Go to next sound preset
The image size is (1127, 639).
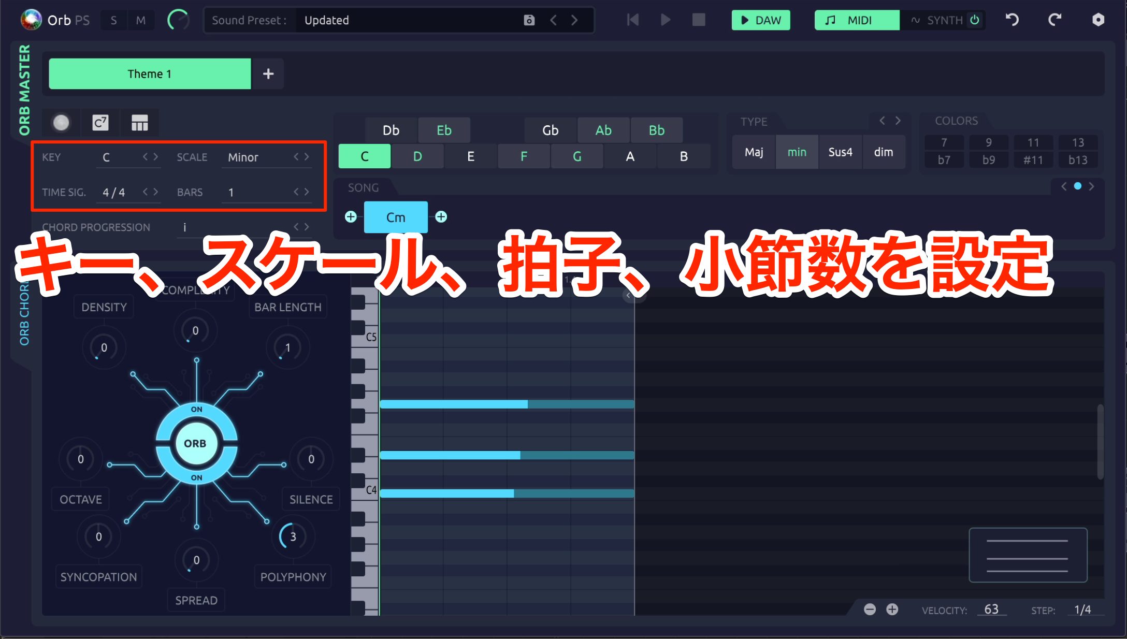click(574, 20)
